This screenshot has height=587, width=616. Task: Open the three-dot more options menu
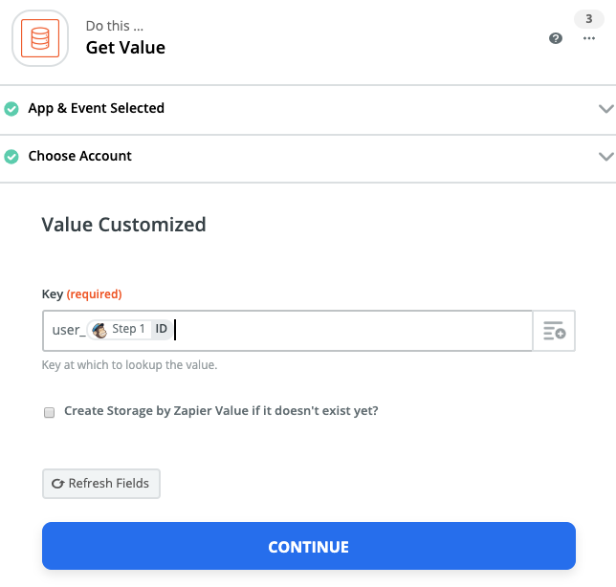click(x=589, y=38)
